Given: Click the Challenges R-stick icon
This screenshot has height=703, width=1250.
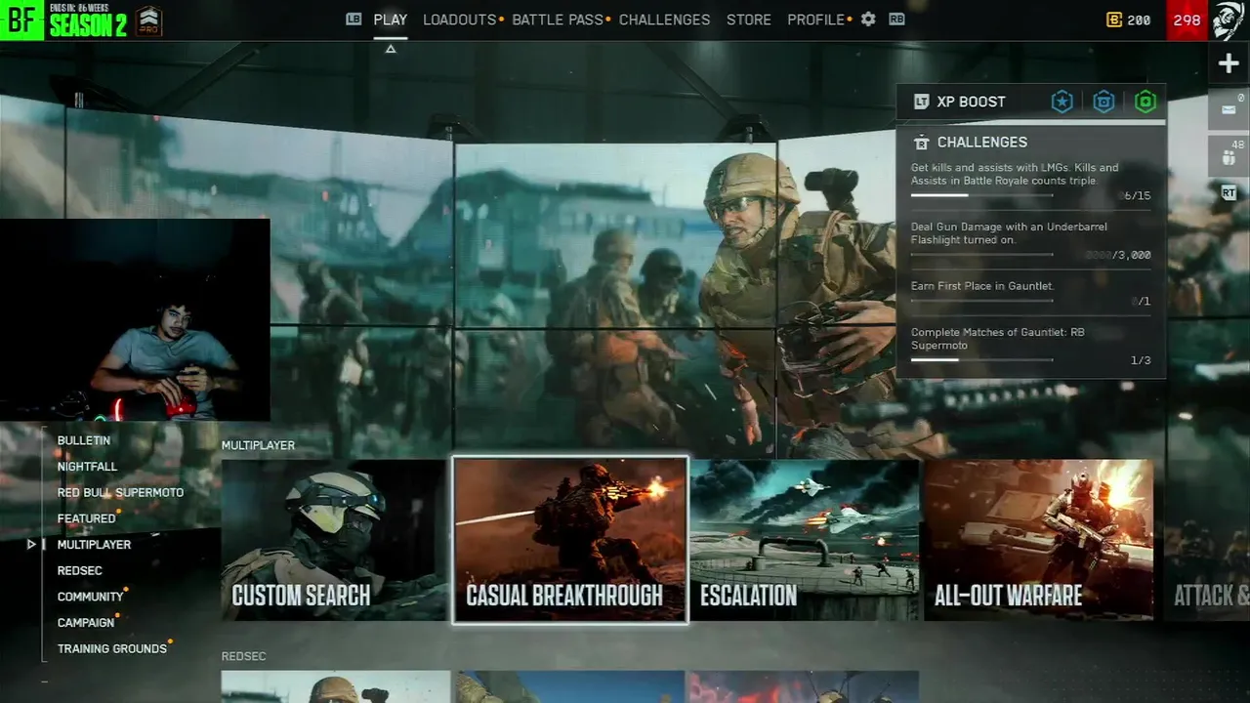Looking at the screenshot, I should 921,143.
